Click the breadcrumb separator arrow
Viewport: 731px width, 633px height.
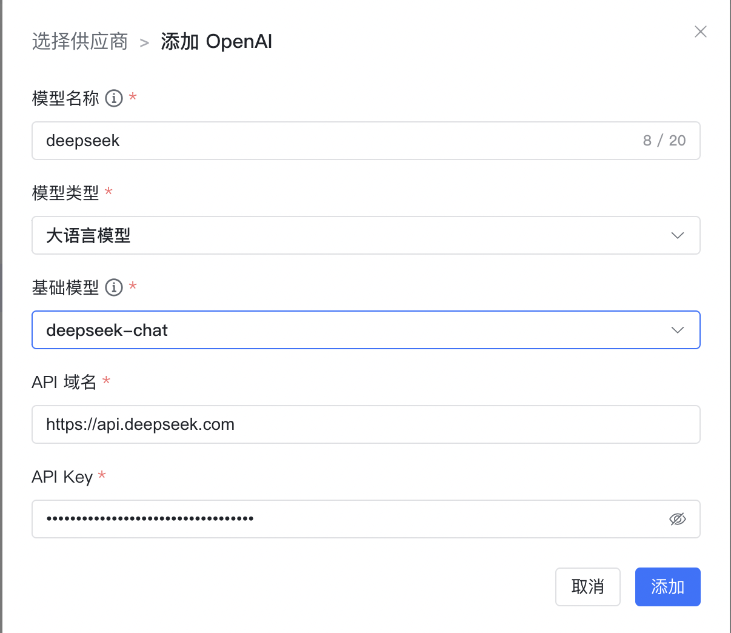tap(144, 42)
